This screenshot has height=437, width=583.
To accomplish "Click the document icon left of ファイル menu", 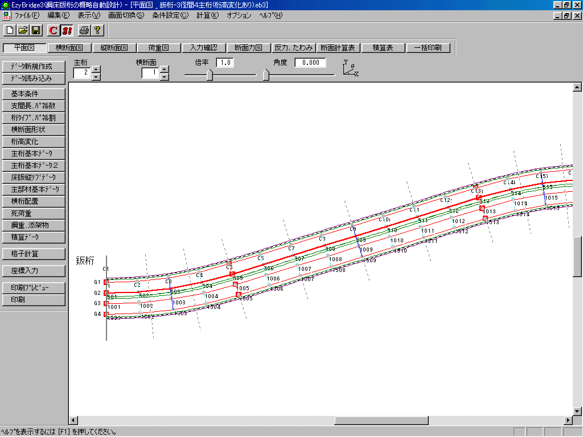I will pos(6,15).
